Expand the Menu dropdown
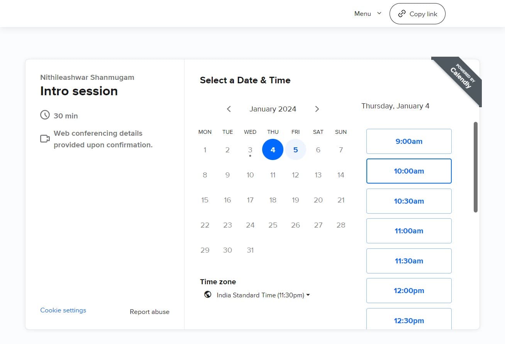 coord(368,13)
